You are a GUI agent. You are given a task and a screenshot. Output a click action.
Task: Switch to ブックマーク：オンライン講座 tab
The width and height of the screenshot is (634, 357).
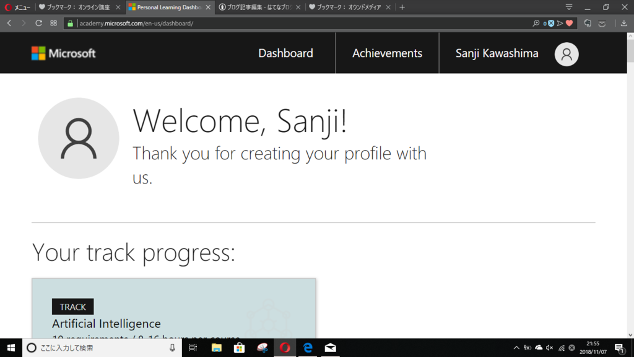tap(75, 7)
